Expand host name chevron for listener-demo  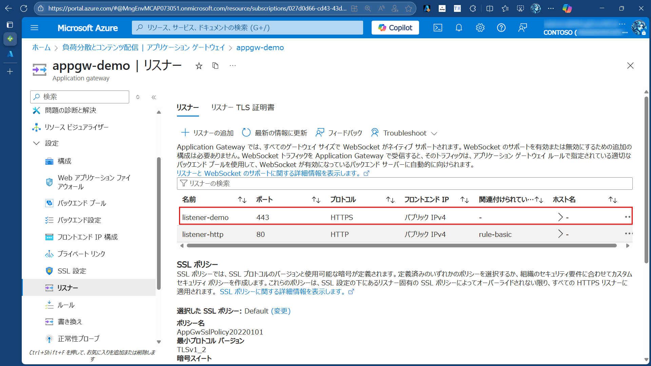click(560, 217)
